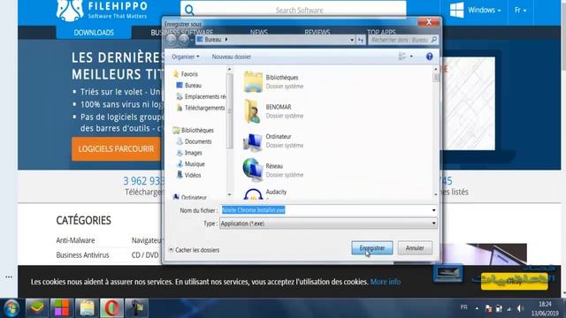Select Images in the navigation pane

(x=189, y=153)
